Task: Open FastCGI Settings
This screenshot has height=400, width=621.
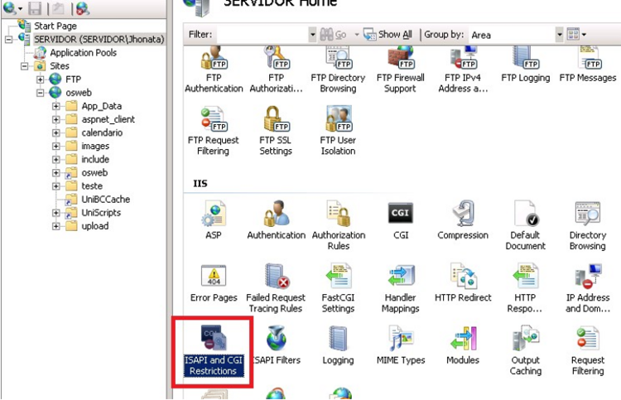Action: coord(338,289)
